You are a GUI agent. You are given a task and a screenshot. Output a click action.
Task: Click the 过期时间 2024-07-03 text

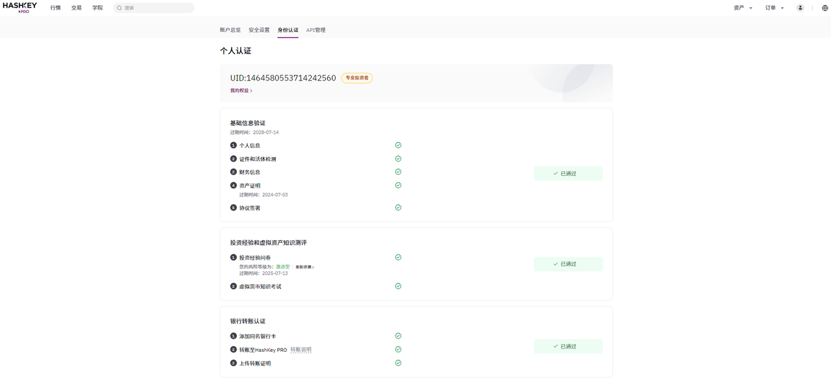[264, 195]
